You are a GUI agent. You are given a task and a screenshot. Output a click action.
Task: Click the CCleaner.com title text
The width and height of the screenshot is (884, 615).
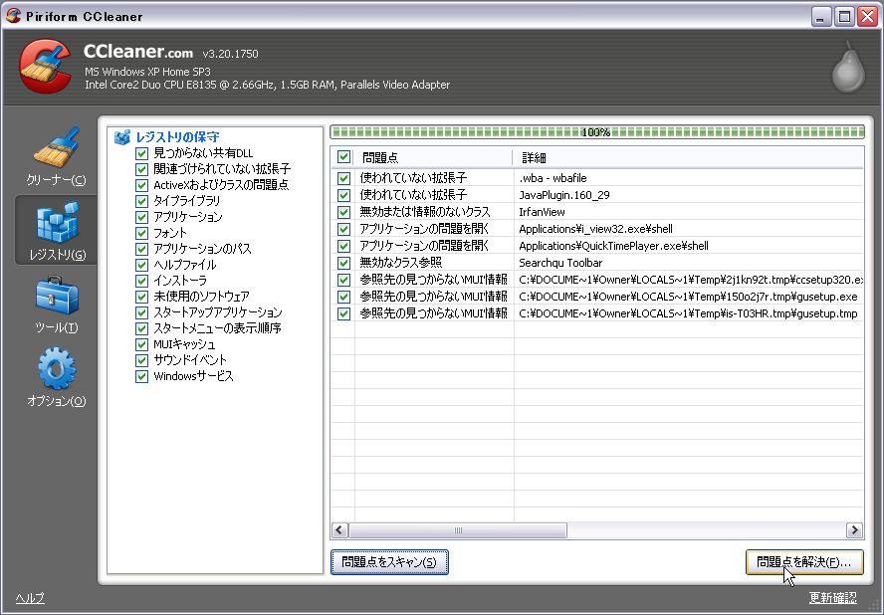[138, 52]
